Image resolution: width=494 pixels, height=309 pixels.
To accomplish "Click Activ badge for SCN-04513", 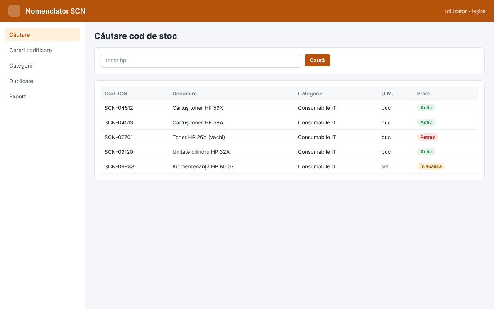I will [426, 122].
